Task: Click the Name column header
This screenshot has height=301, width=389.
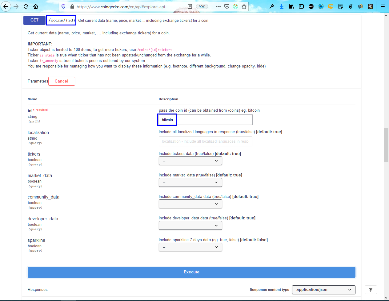Action: coord(32,99)
